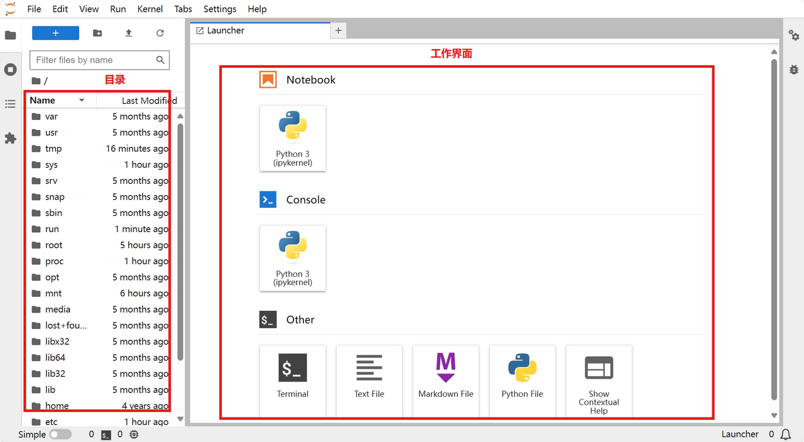Screen dimensions: 804x442
Task: Toggle the File Browser folder sidebar
Action: pos(10,35)
